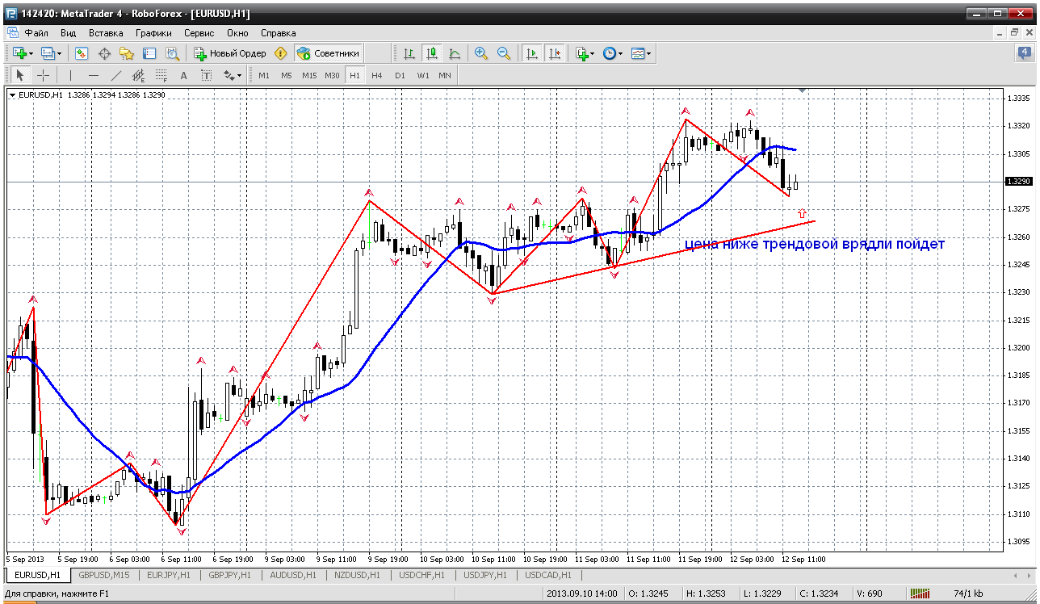Select the Cursor arrow tool
Screen dimensions: 1040x604
pyautogui.click(x=20, y=75)
